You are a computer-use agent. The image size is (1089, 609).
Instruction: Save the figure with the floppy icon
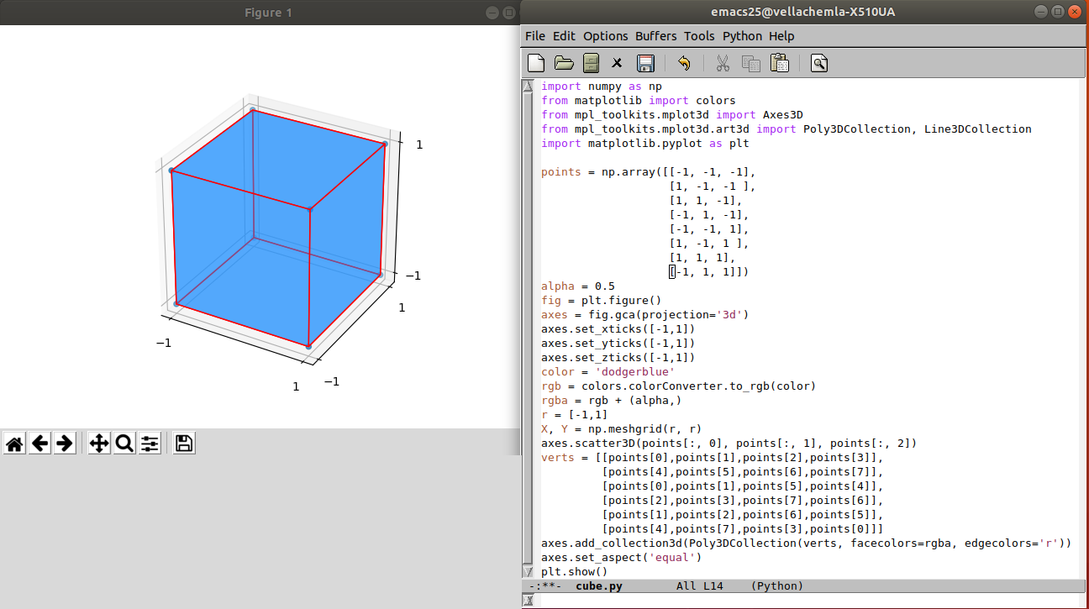pyautogui.click(x=185, y=444)
